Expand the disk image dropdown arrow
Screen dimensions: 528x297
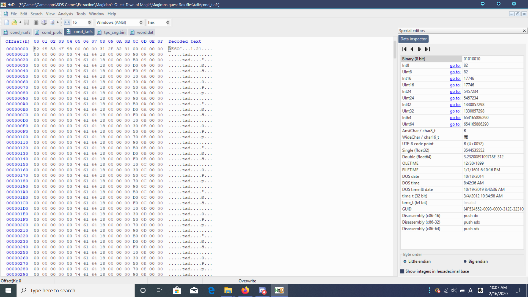pyautogui.click(x=57, y=23)
